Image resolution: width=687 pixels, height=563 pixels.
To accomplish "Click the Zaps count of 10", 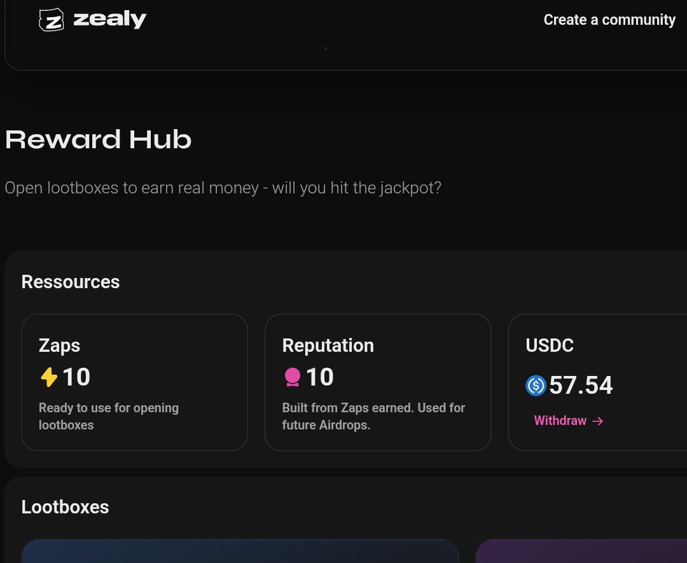I will pos(76,377).
